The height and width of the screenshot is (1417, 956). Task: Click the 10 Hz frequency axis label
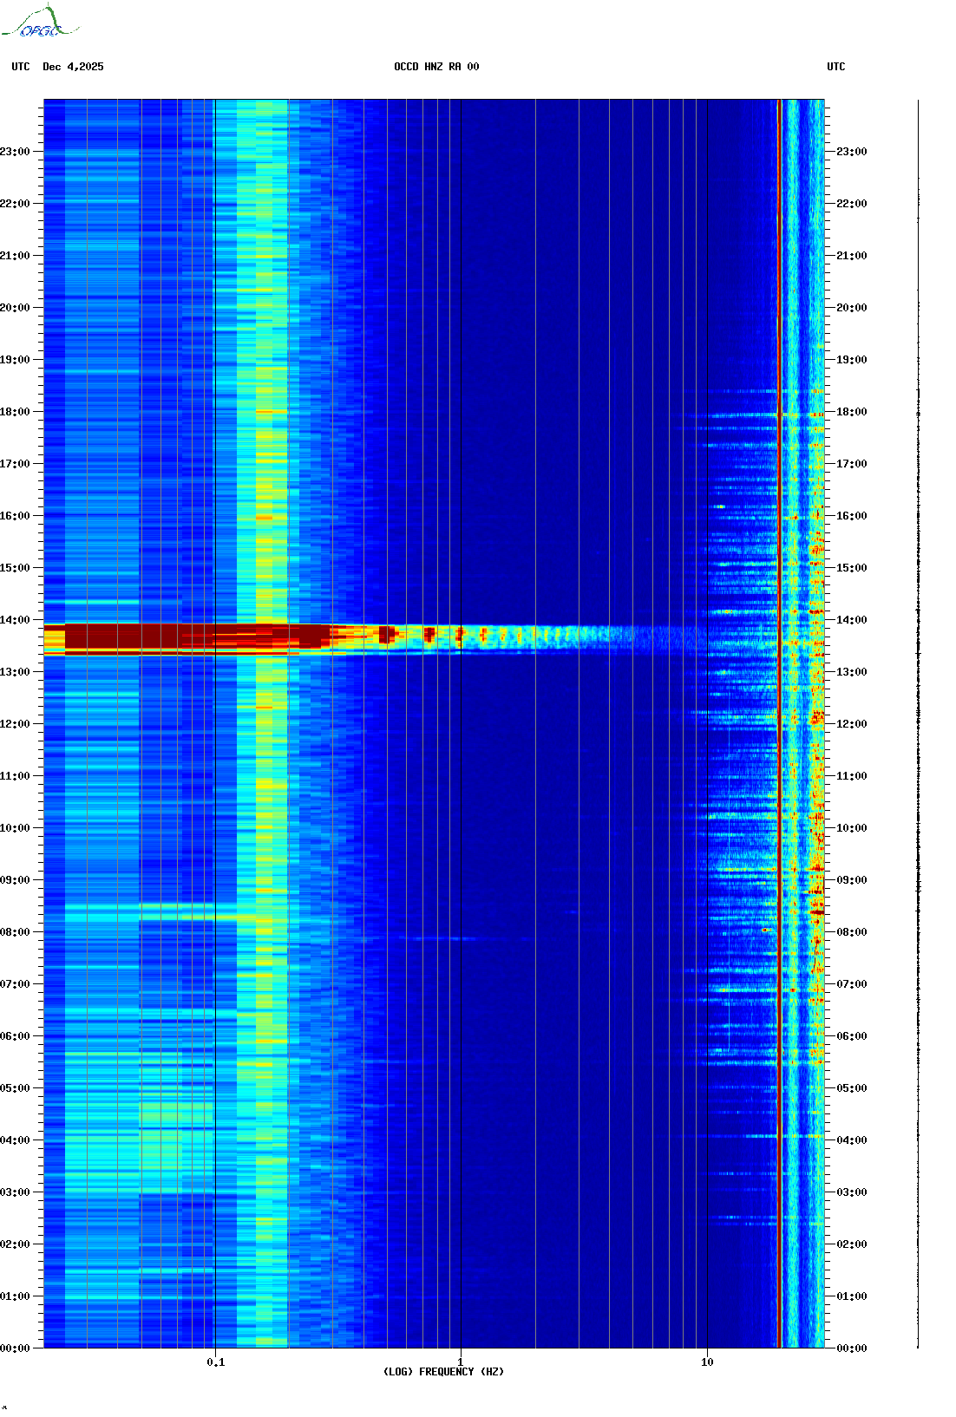click(707, 1362)
